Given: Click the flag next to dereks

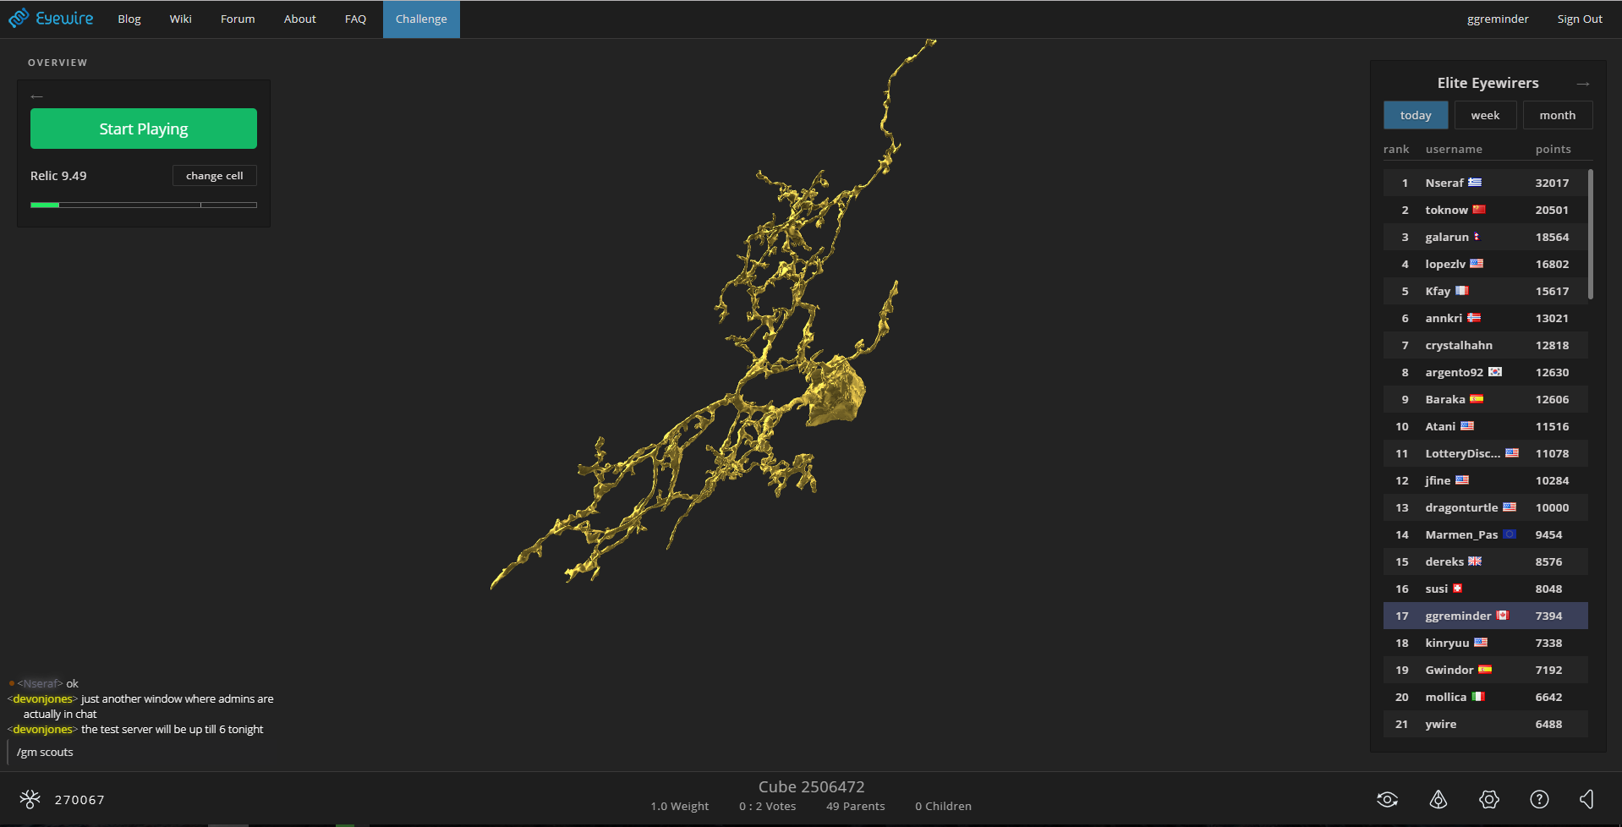Looking at the screenshot, I should tap(1475, 561).
